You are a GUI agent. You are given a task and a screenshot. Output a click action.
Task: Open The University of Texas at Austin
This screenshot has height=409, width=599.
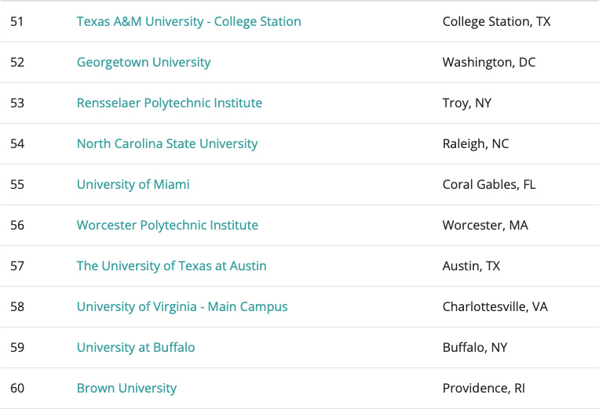171,266
